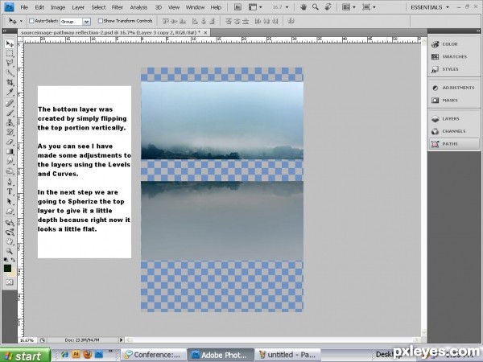This screenshot has width=483, height=362.
Task: Open the tool preset picker arrow
Action: pos(21,21)
